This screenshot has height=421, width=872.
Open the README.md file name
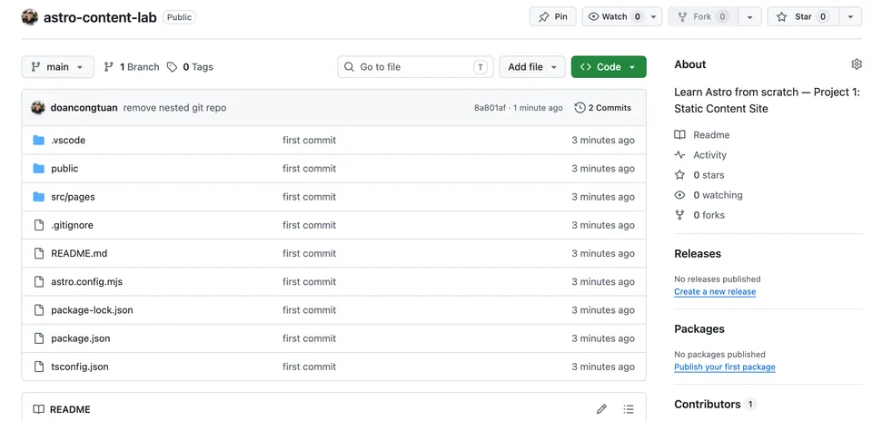79,253
